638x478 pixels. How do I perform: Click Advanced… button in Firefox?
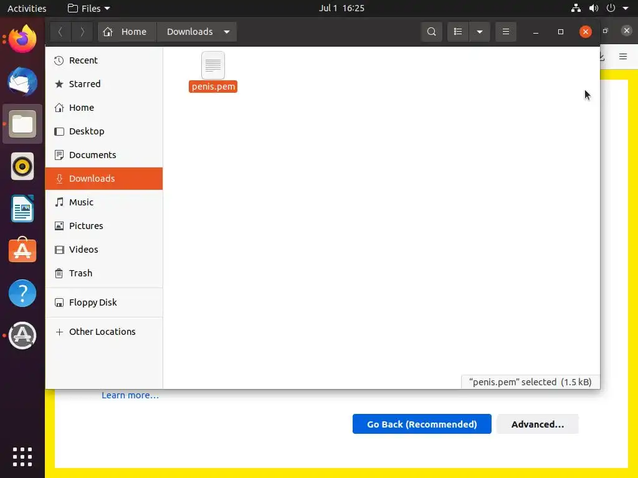(538, 424)
